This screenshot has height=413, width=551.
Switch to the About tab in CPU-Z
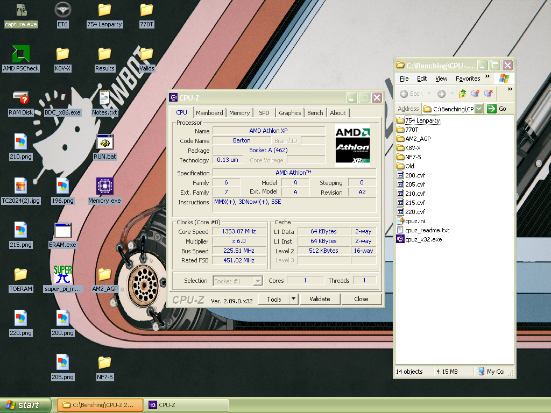[x=338, y=113]
